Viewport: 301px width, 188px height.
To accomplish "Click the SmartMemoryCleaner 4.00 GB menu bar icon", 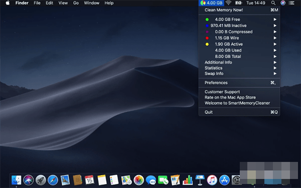I will [211, 3].
